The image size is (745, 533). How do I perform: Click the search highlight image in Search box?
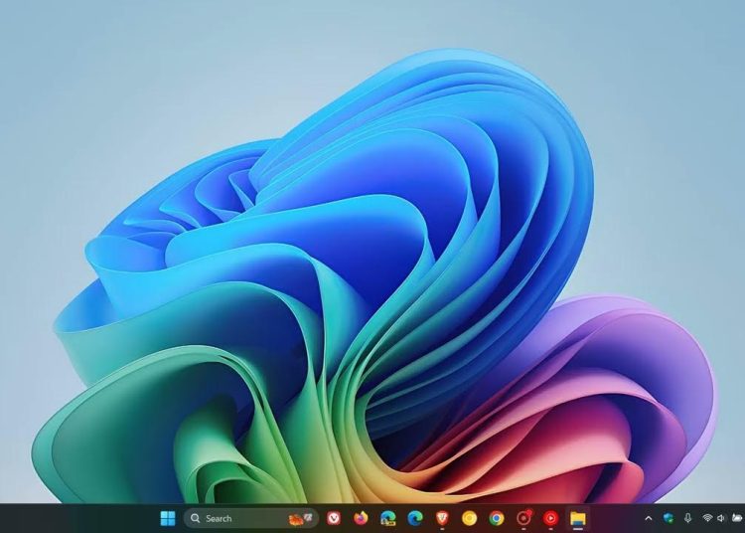click(301, 519)
